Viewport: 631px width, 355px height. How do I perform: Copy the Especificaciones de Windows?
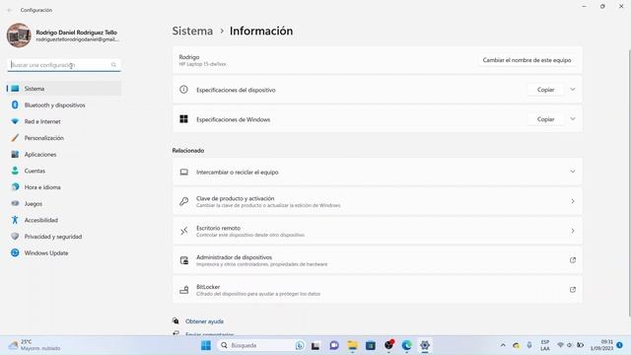545,119
